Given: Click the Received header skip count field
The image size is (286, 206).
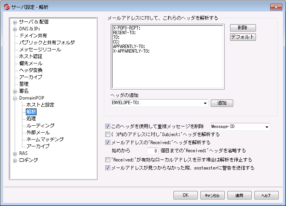Looking at the screenshot, I should pyautogui.click(x=153, y=151).
